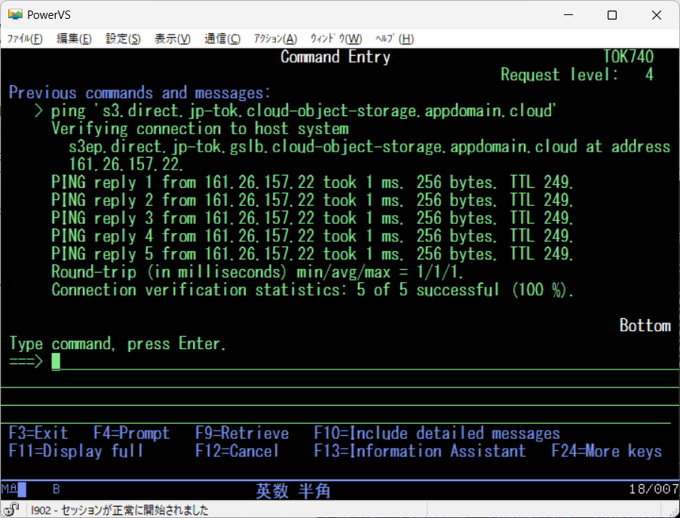
Task: Click the cursor position 18/007 indicator
Action: [x=654, y=489]
